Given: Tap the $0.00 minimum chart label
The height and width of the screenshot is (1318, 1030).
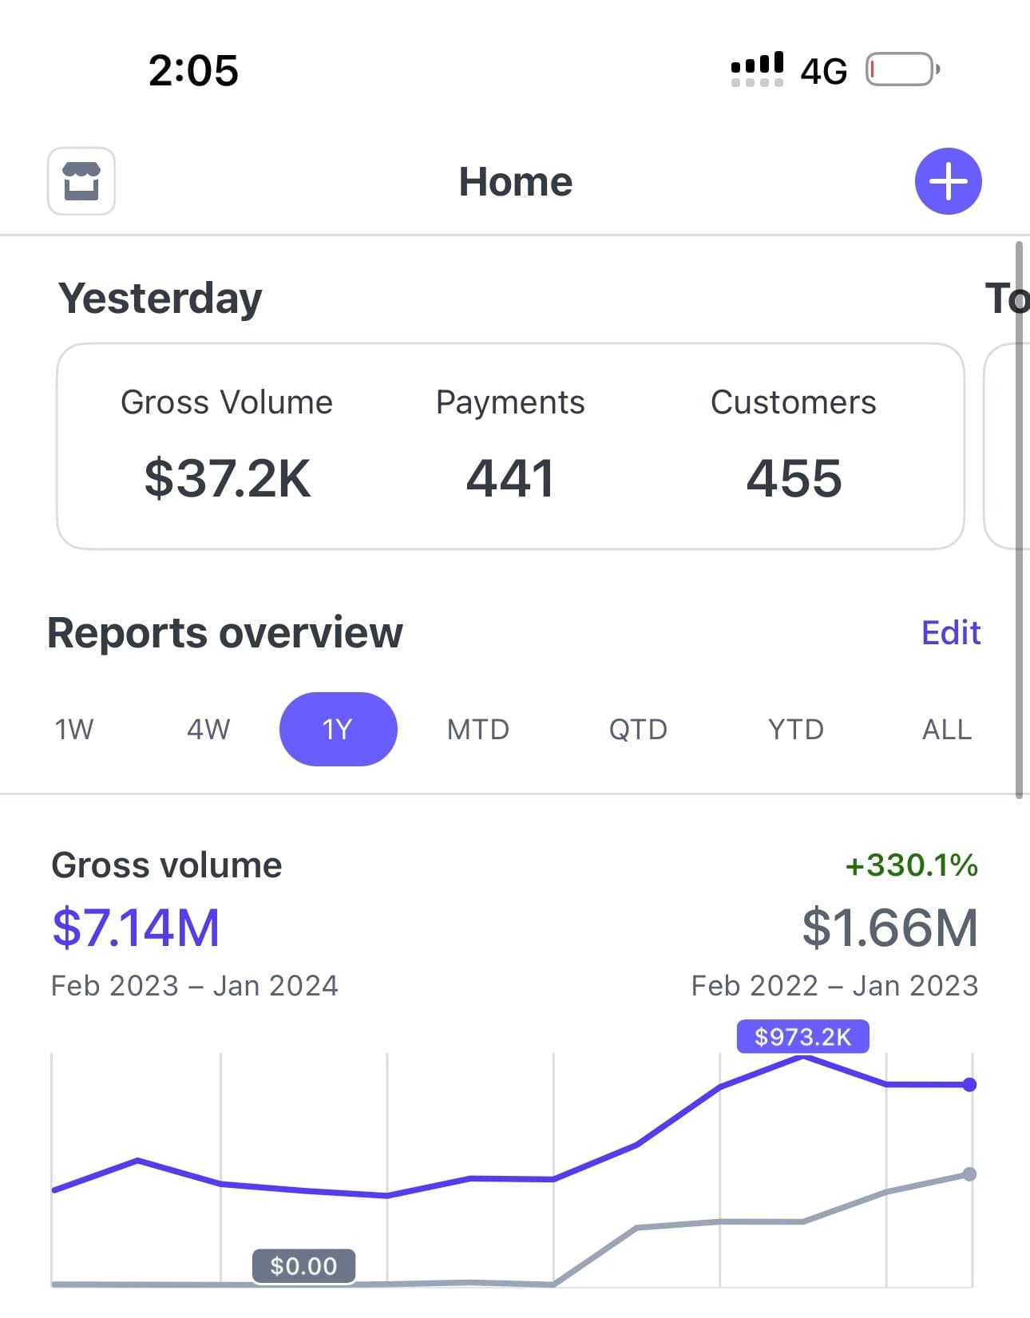Looking at the screenshot, I should tap(303, 1266).
